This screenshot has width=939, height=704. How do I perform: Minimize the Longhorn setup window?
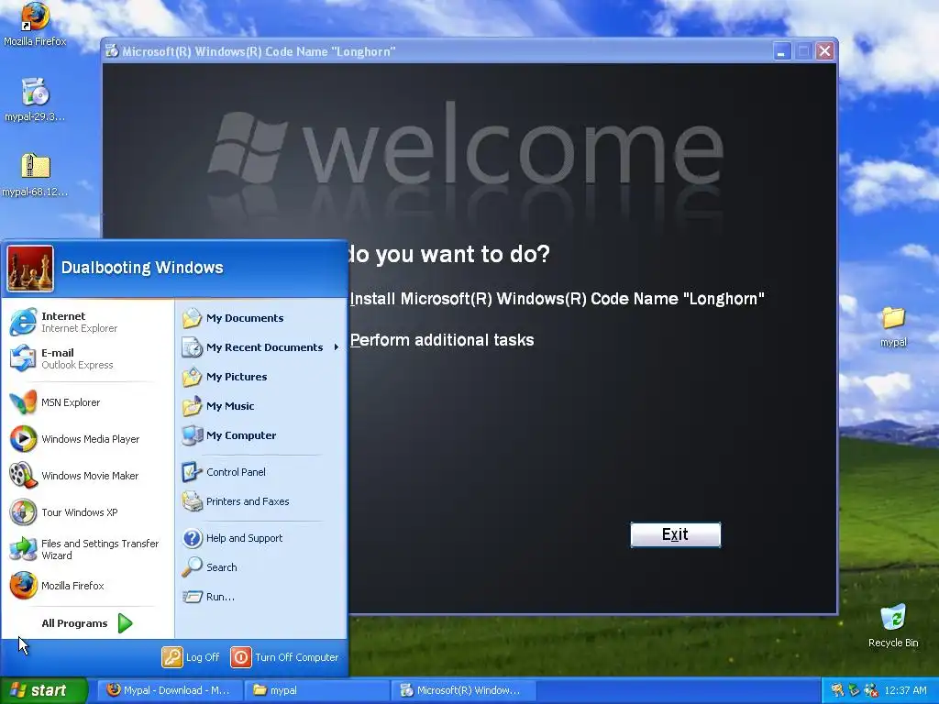[781, 51]
